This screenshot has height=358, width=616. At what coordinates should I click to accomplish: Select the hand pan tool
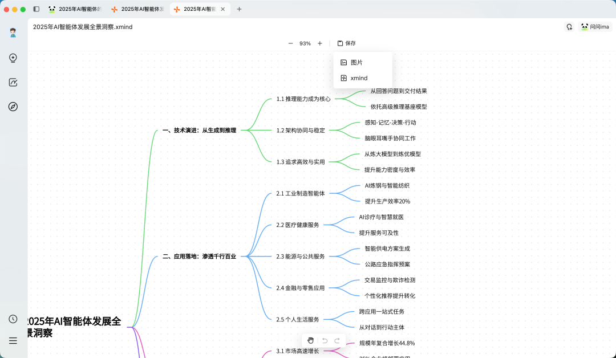point(310,340)
